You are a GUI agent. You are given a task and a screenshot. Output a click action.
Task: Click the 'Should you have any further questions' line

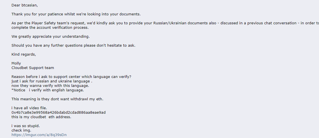tap(73, 46)
